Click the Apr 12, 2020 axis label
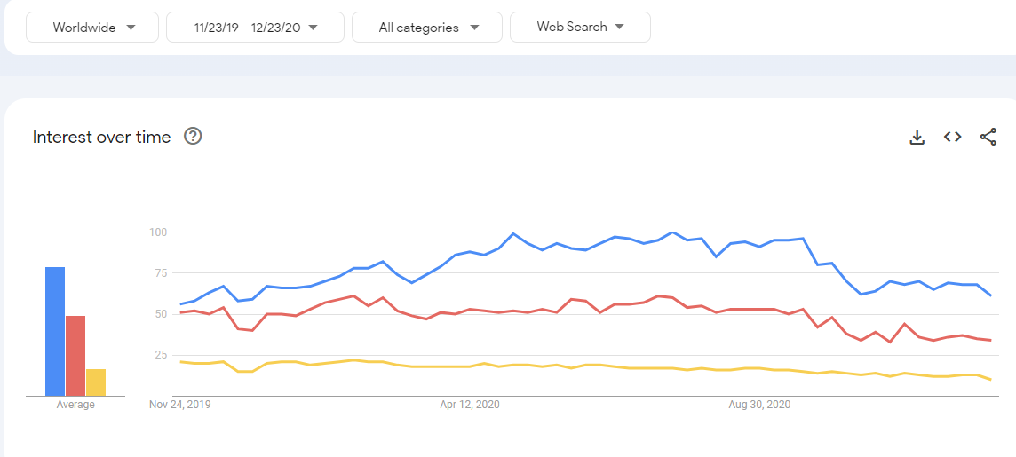The height and width of the screenshot is (457, 1016). [x=470, y=405]
